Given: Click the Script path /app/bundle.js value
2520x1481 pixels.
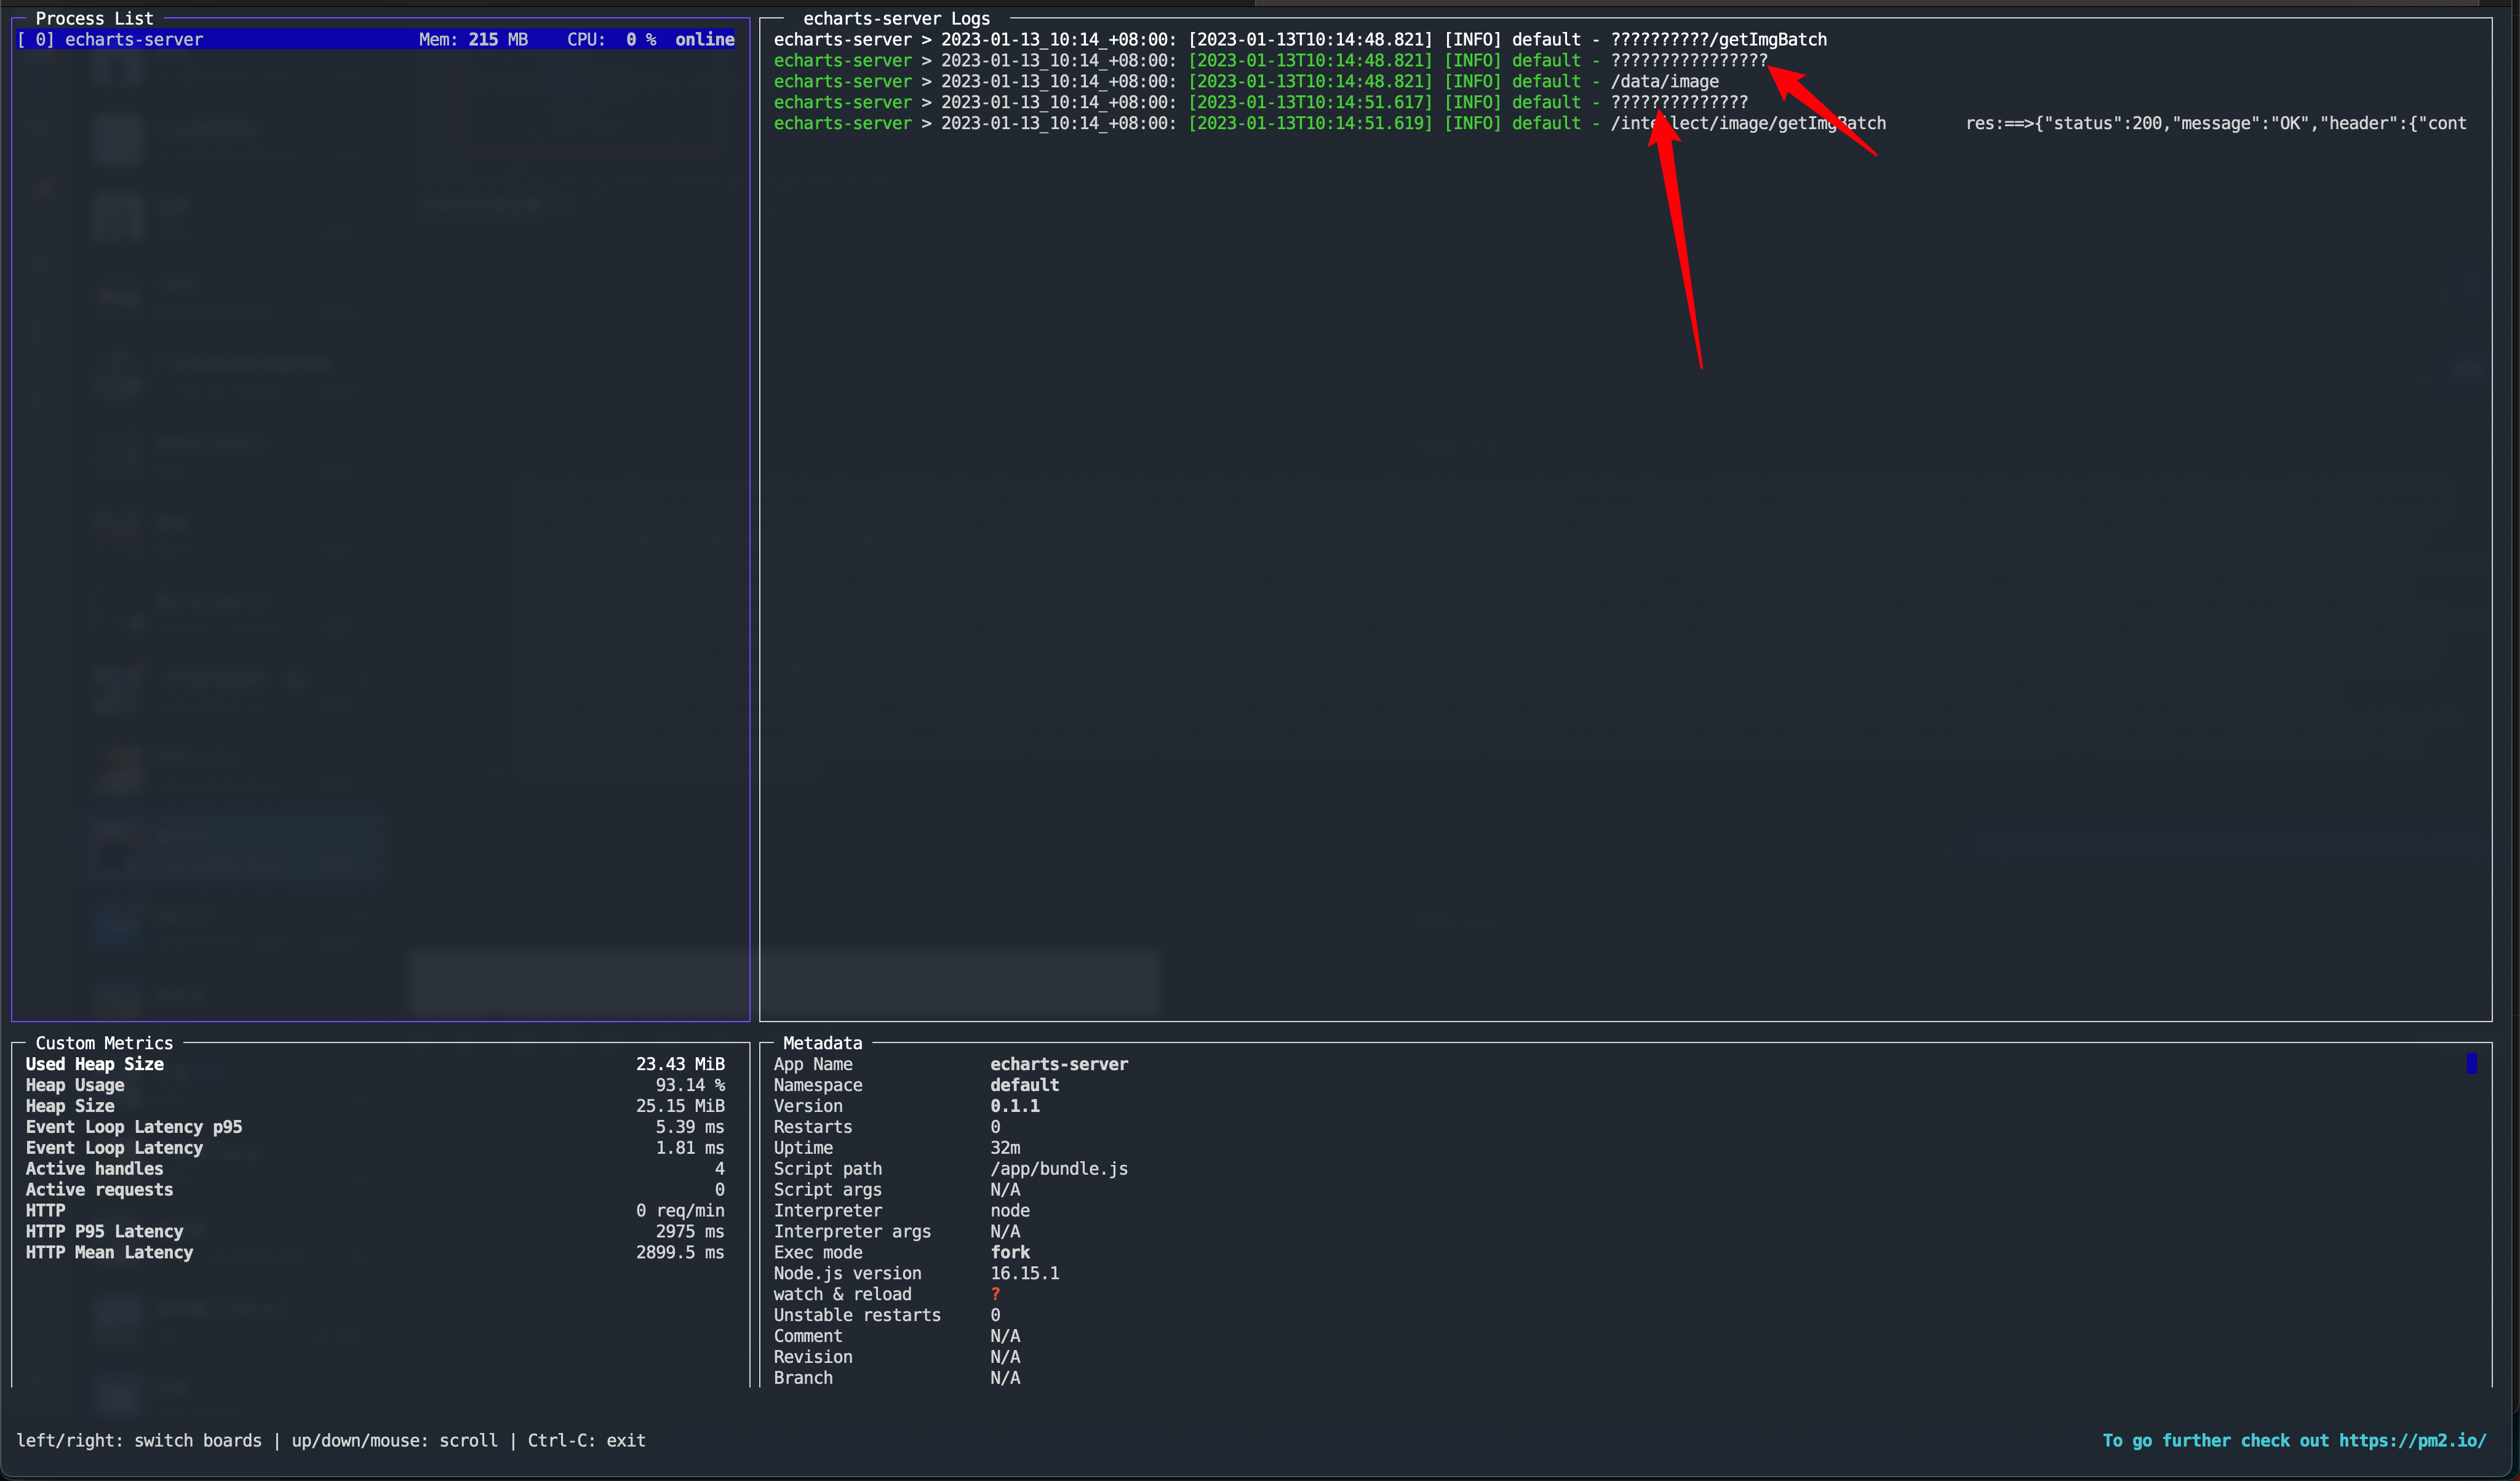Looking at the screenshot, I should click(1058, 1169).
